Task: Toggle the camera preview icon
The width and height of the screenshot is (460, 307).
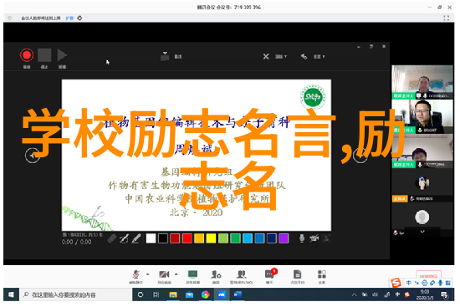Action: [x=326, y=238]
